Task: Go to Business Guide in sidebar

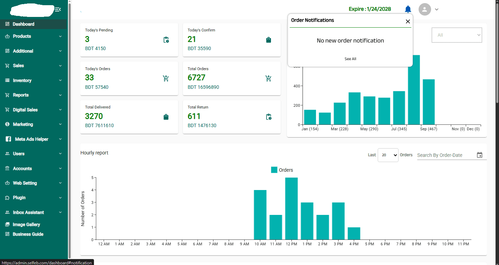Action: coord(28,234)
